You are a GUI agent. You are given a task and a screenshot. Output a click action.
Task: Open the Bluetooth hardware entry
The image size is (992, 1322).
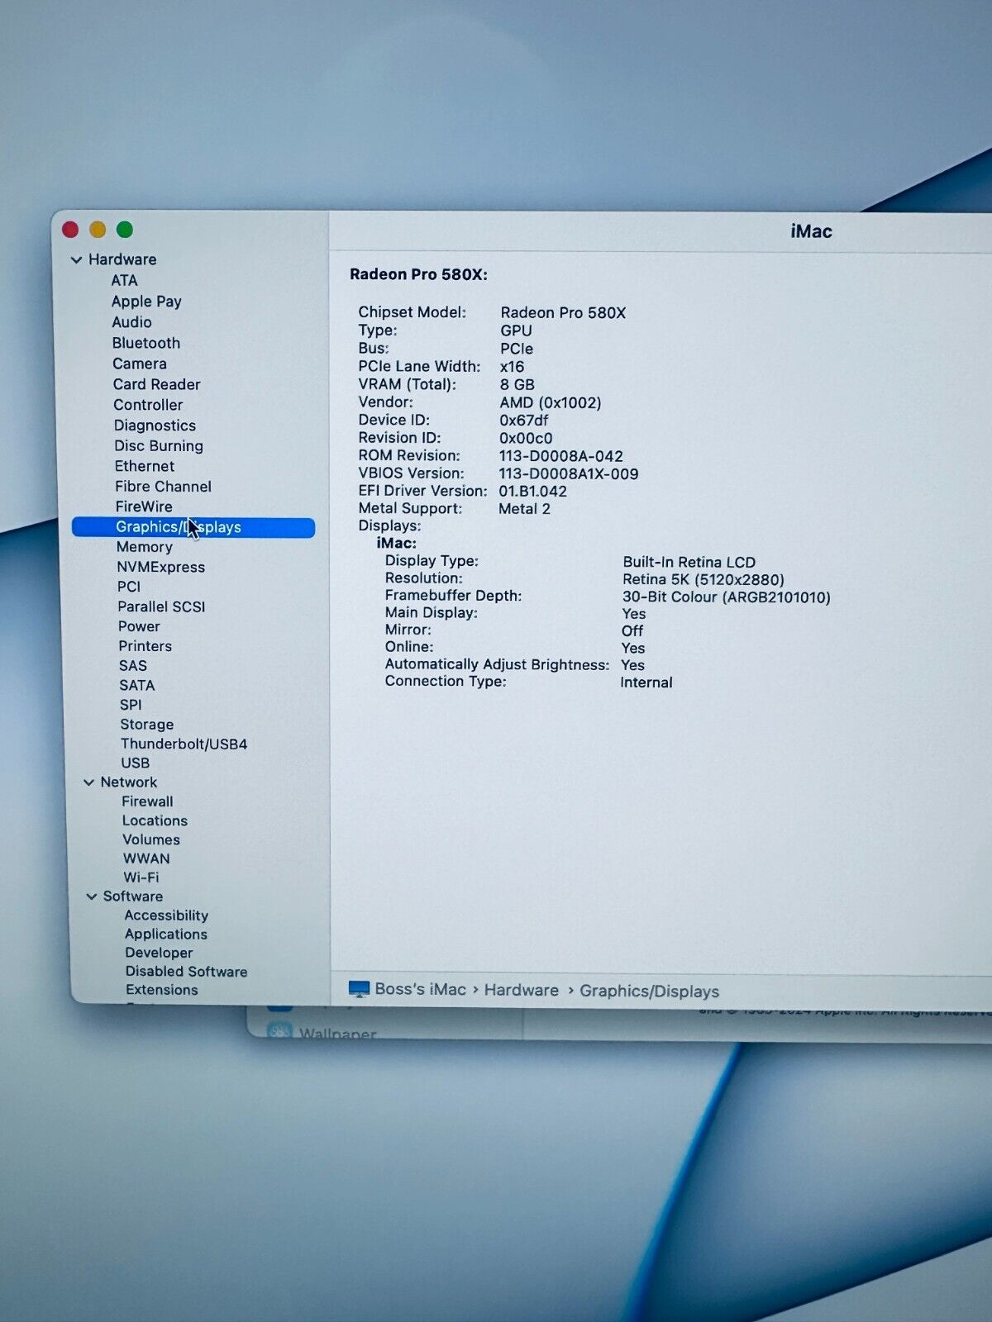click(x=146, y=343)
